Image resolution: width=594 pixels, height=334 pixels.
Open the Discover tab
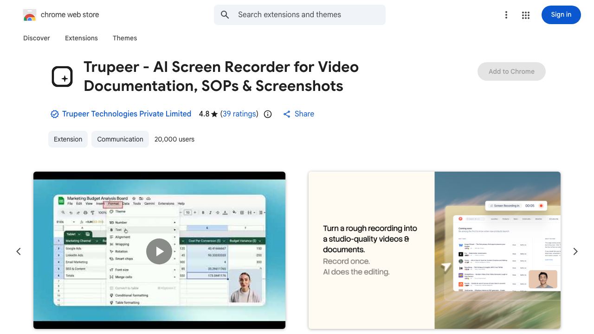[x=37, y=38]
